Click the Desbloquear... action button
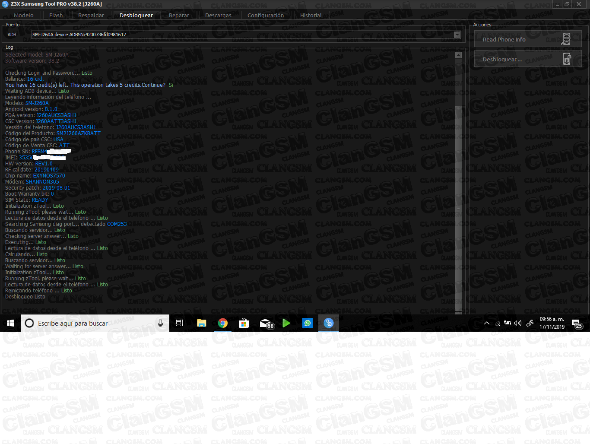 (x=528, y=59)
